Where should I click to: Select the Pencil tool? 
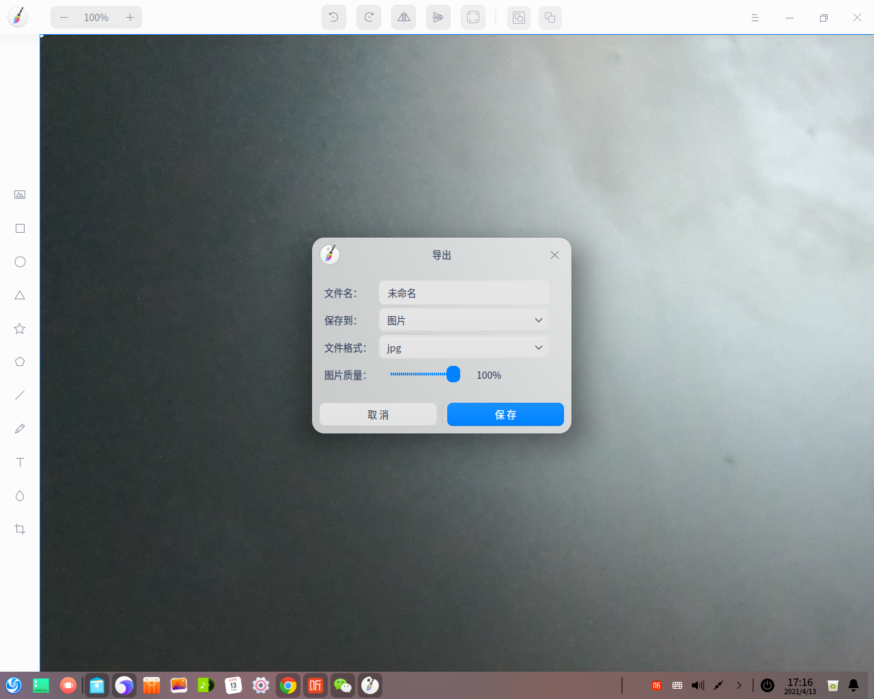20,429
